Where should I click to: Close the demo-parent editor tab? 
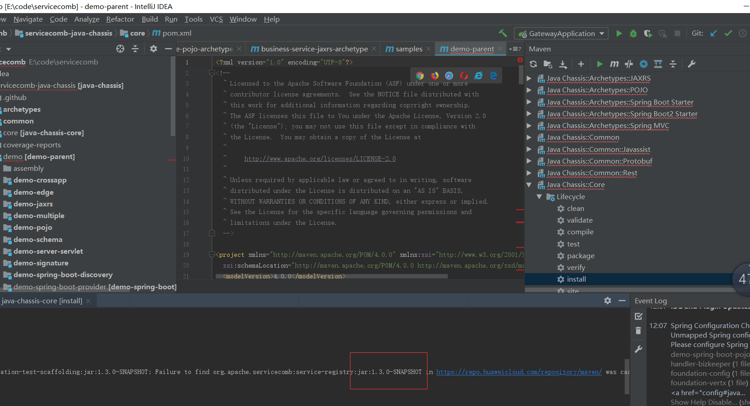tap(500, 49)
